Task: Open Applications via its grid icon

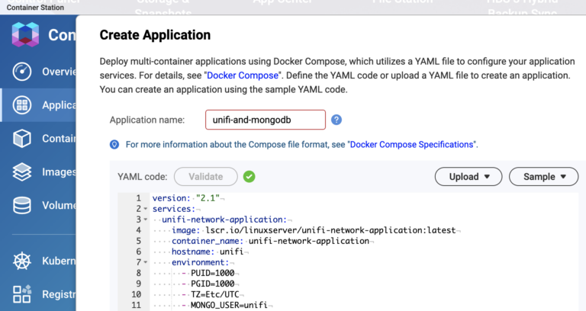Action: [22, 105]
